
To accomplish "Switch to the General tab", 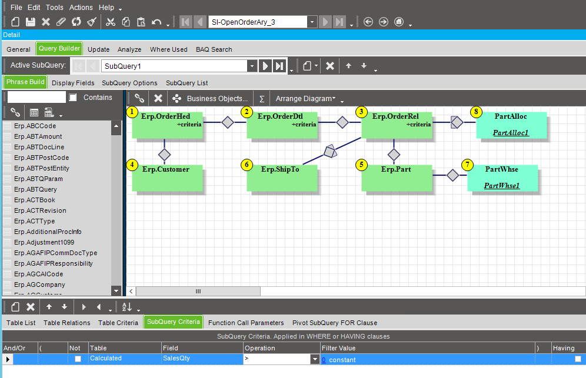I will click(18, 49).
